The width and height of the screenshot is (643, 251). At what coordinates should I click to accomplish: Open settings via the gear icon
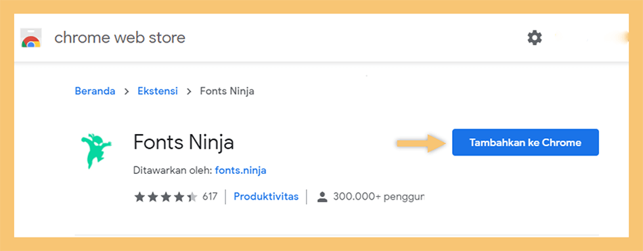[534, 38]
